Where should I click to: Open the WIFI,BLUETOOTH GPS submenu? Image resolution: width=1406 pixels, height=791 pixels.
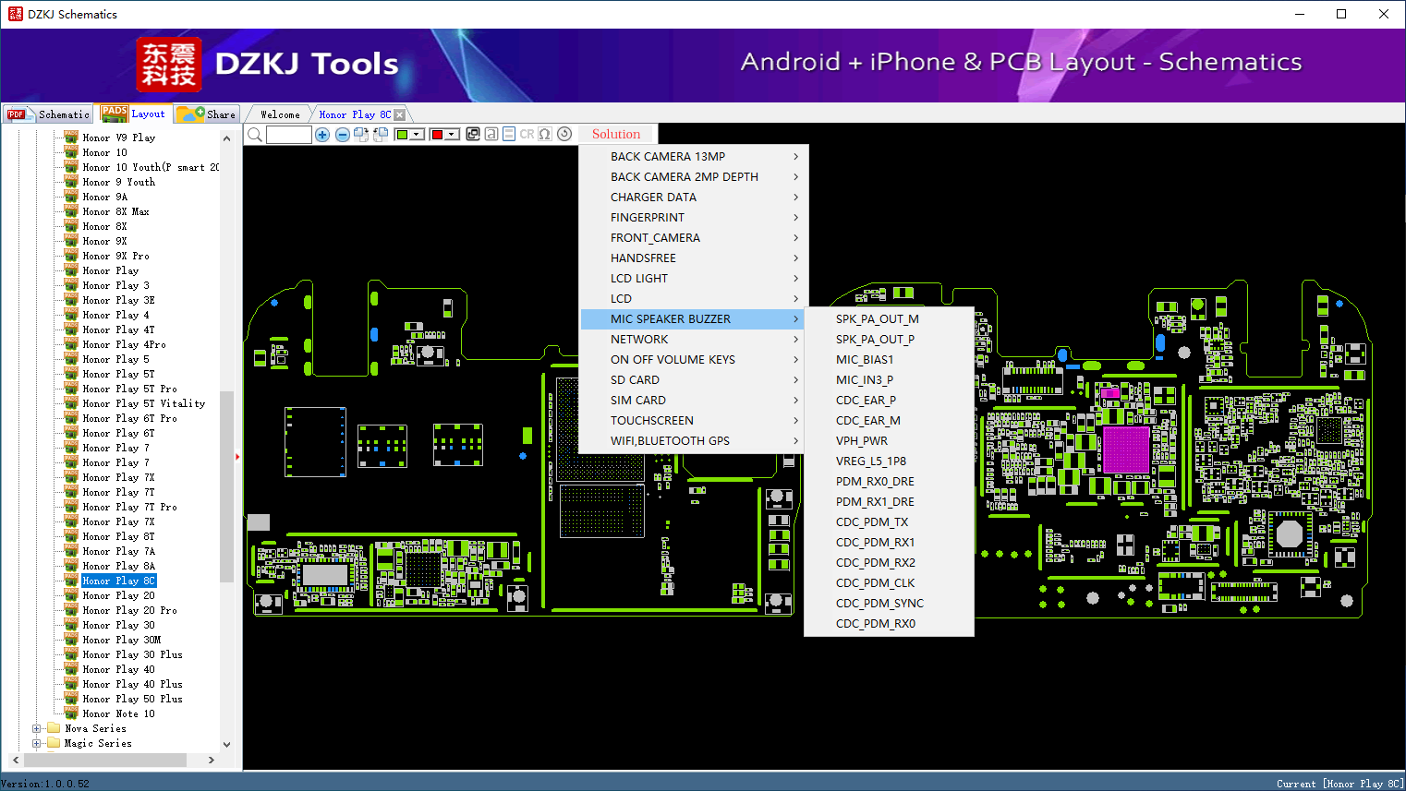(693, 440)
